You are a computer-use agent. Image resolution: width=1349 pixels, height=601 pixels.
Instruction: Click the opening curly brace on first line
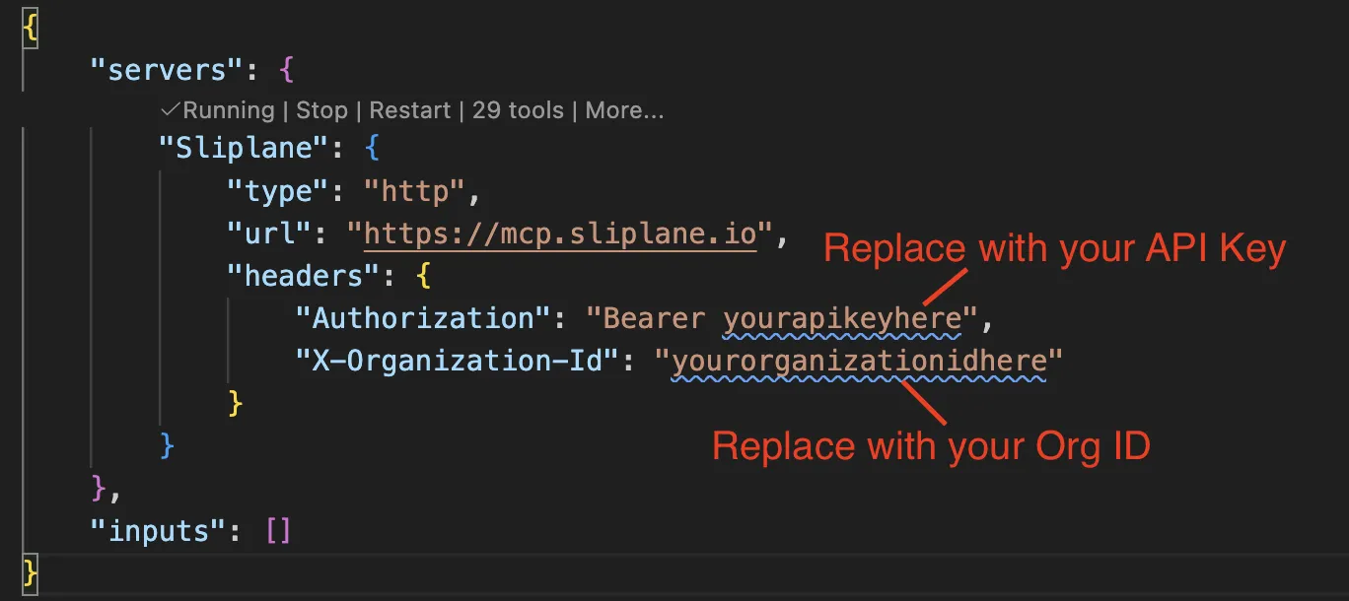pyautogui.click(x=31, y=28)
